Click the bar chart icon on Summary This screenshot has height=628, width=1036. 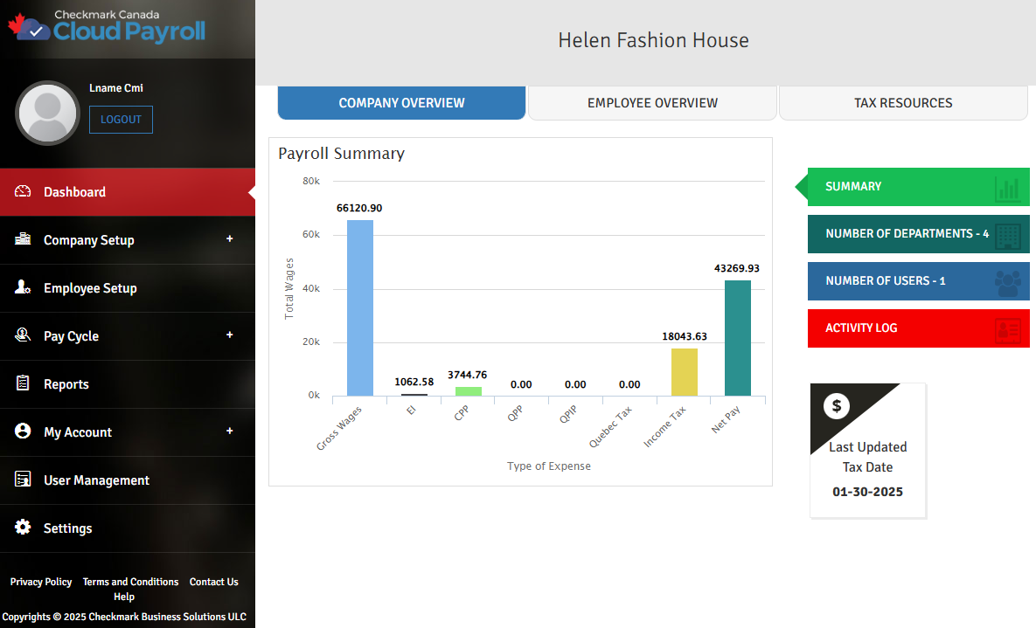pyautogui.click(x=1007, y=188)
